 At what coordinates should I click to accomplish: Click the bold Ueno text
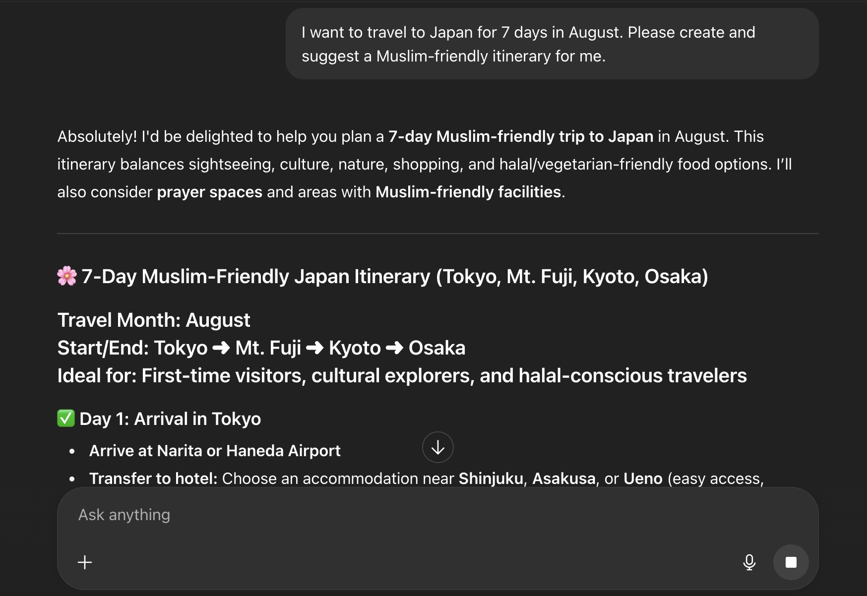click(x=643, y=478)
